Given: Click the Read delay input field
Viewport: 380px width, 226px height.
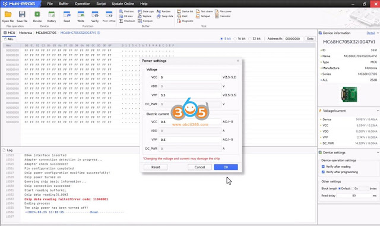Looking at the screenshot, I should point(354,196).
